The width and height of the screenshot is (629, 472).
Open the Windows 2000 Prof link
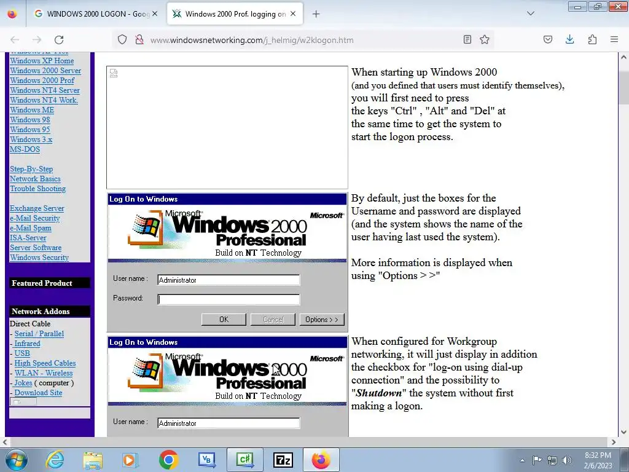tap(42, 81)
